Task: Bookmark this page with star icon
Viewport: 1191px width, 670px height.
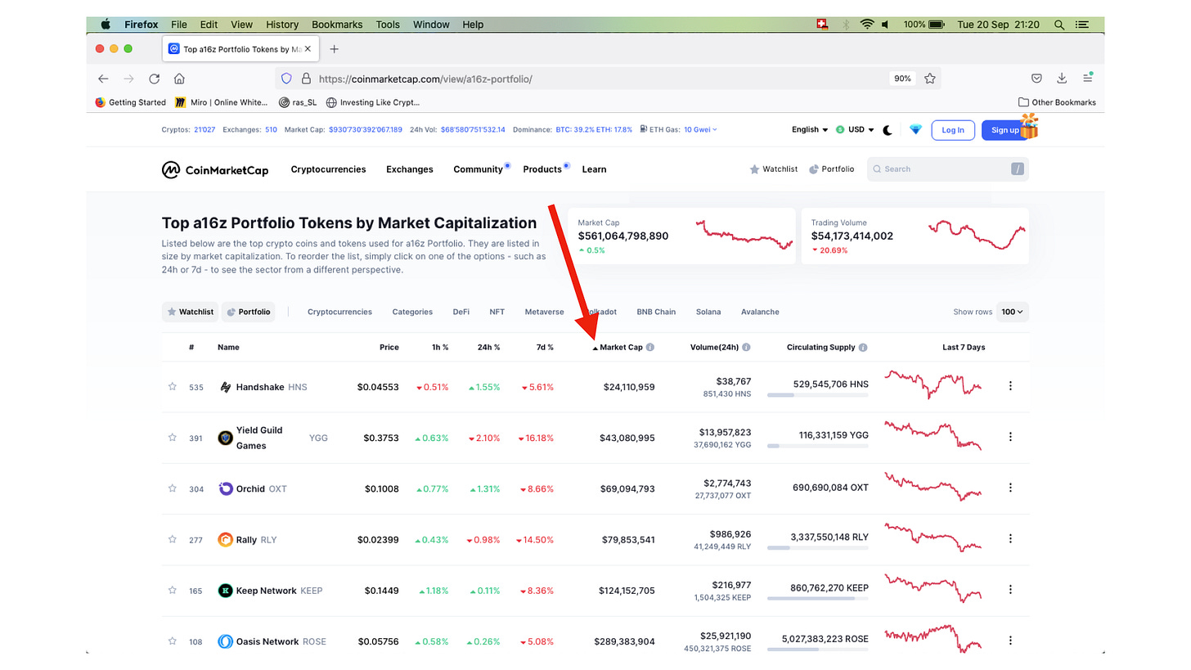Action: click(x=930, y=79)
